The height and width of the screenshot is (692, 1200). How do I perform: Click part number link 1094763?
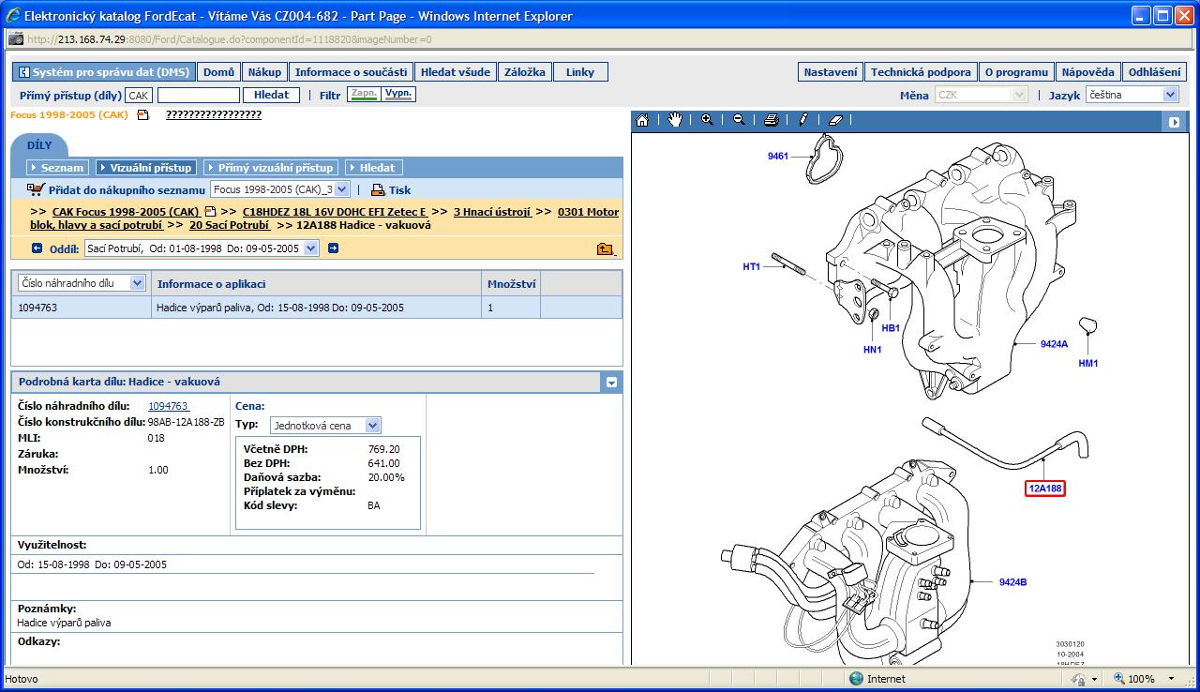[x=169, y=406]
